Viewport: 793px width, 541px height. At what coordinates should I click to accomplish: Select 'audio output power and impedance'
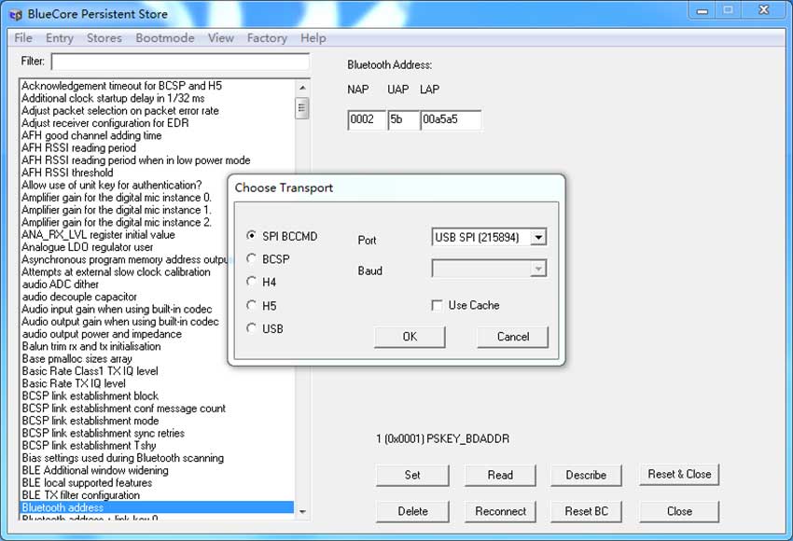102,334
